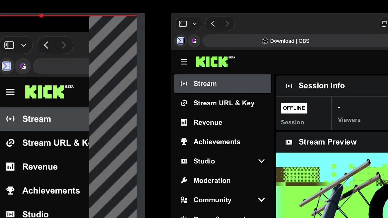Go back in the left browser window
Image resolution: width=388 pixels, height=218 pixels.
coord(46,45)
